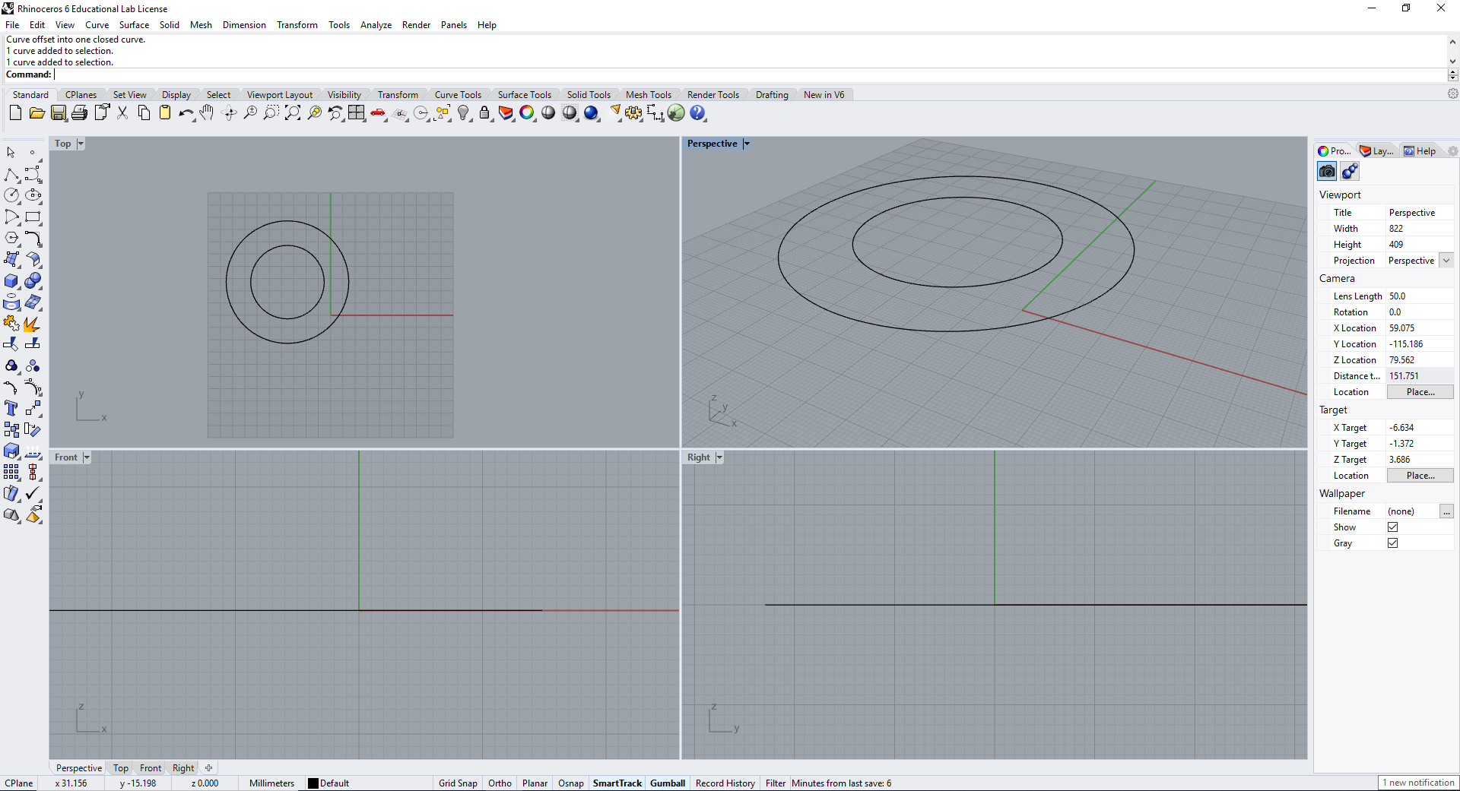This screenshot has width=1460, height=791.
Task: Click the light bulb Hide objects icon
Action: (463, 113)
